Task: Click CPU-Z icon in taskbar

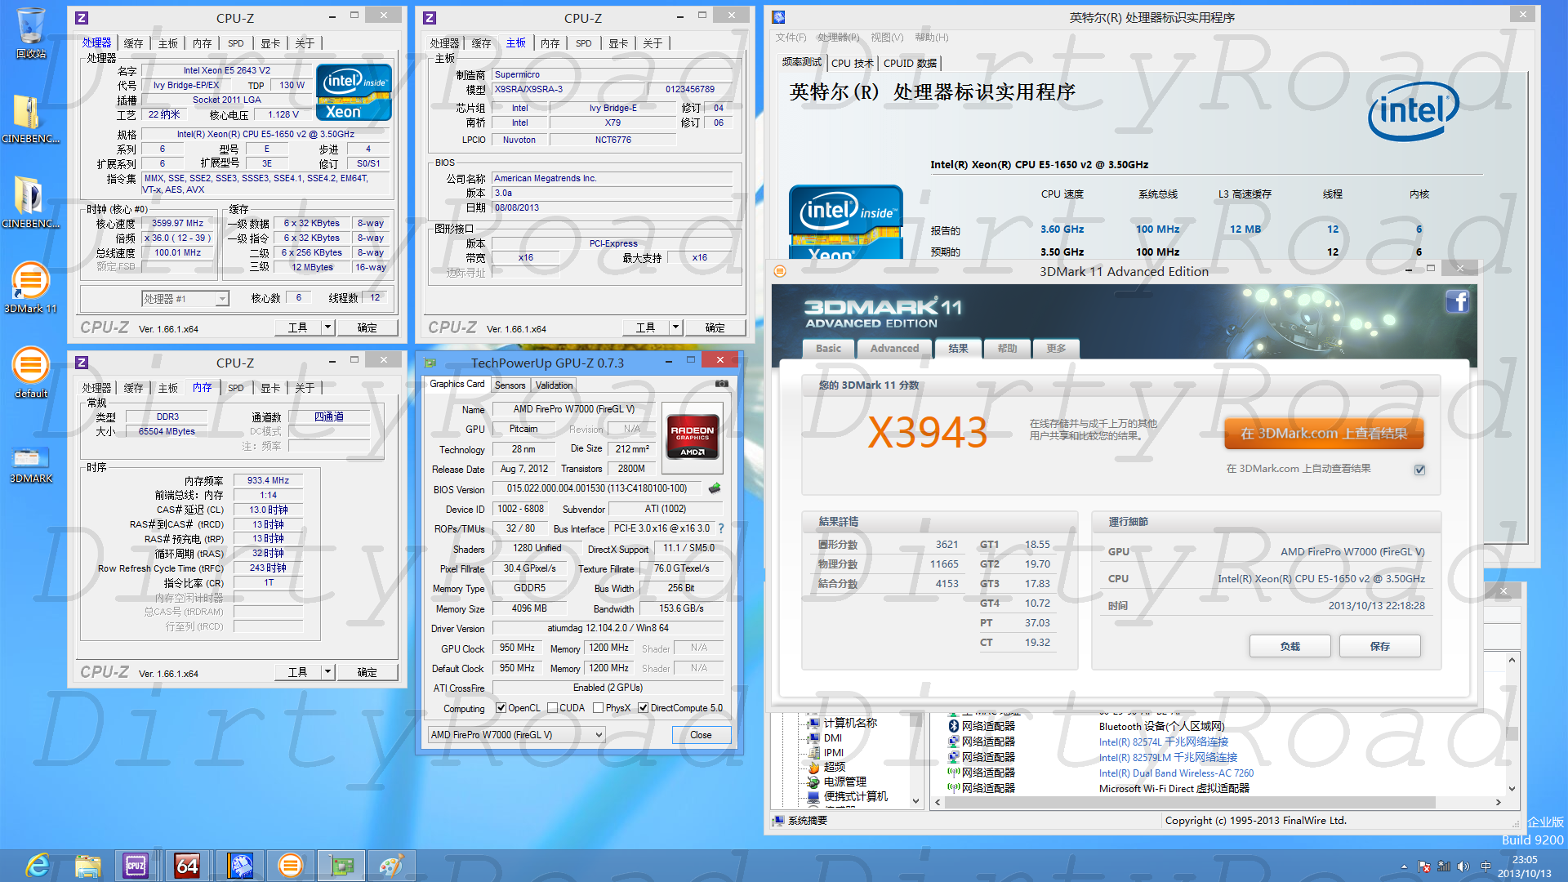Action: 136,865
